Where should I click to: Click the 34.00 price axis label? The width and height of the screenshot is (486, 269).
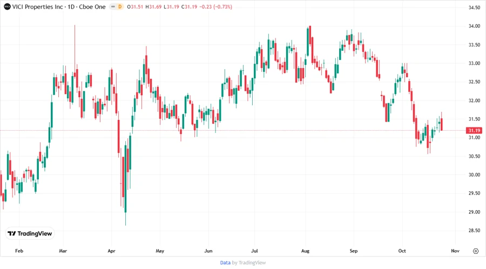tap(474, 26)
